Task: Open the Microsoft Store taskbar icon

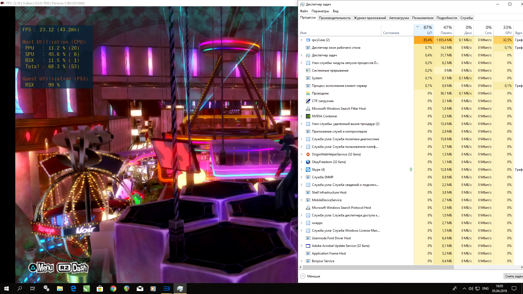Action: coord(100,289)
